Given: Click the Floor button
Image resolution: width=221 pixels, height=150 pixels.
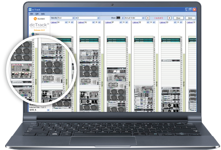Looking at the screenshot, I should [x=178, y=18].
